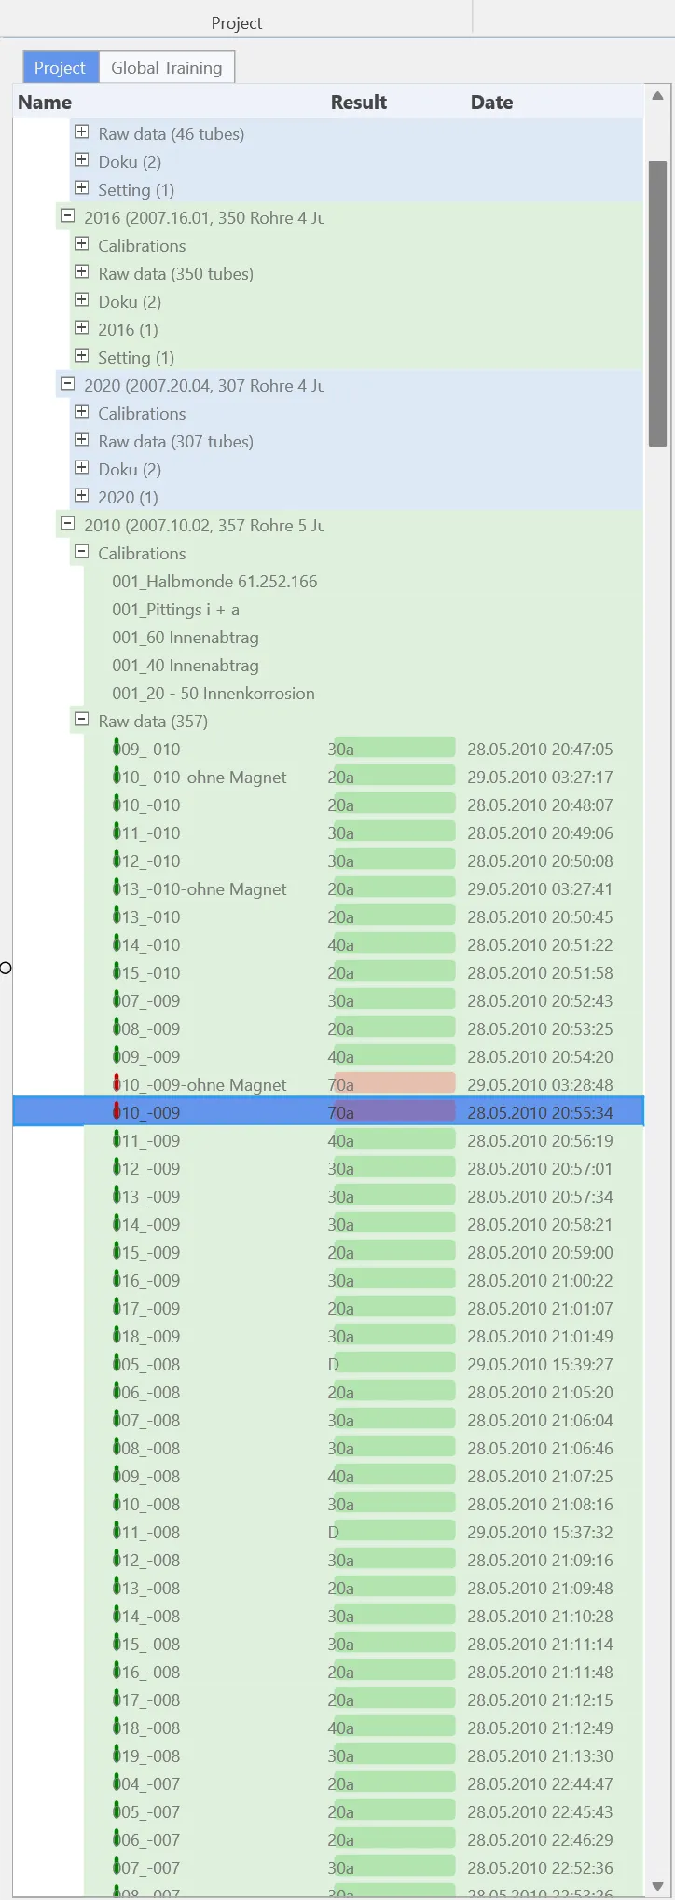Viewport: 675px width, 1900px height.
Task: Click the tube icon next to 18_-009
Action: click(x=117, y=1335)
